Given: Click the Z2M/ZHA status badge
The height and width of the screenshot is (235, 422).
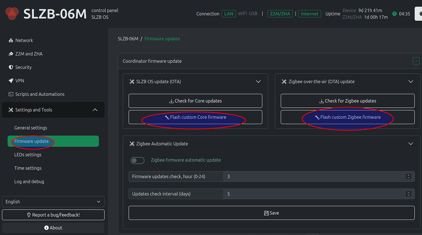Looking at the screenshot, I should 280,14.
